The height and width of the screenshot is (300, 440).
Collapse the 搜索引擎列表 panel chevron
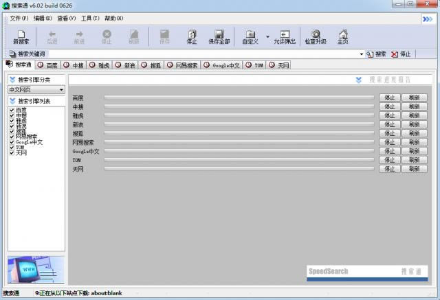12,101
